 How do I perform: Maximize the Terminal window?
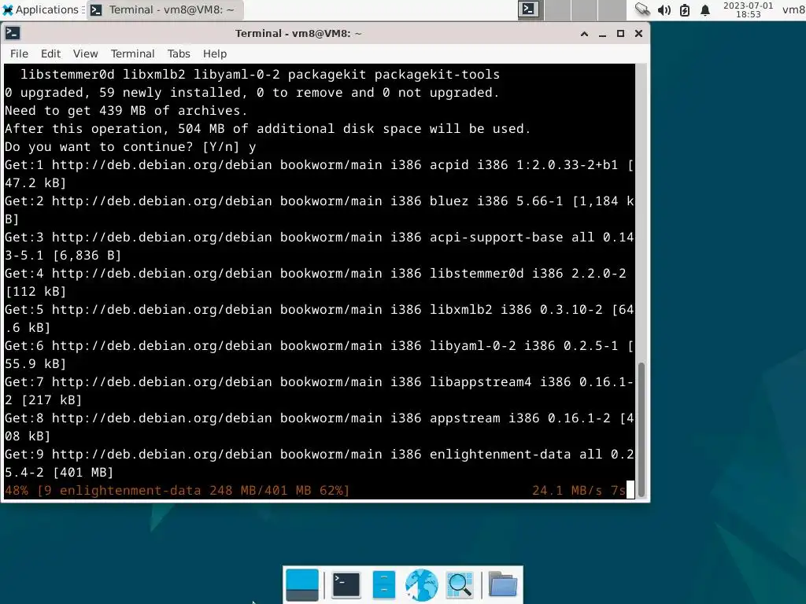620,34
